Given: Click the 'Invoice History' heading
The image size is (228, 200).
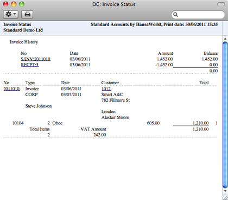Looking at the screenshot, I should pyautogui.click(x=24, y=42).
